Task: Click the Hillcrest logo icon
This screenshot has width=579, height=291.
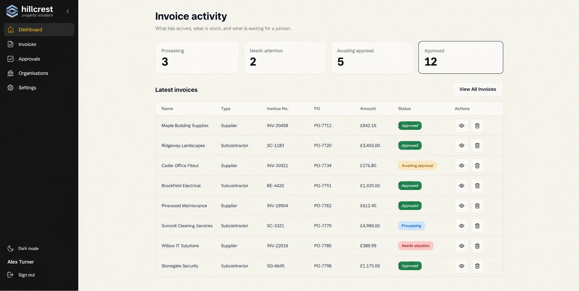Action: click(x=12, y=11)
